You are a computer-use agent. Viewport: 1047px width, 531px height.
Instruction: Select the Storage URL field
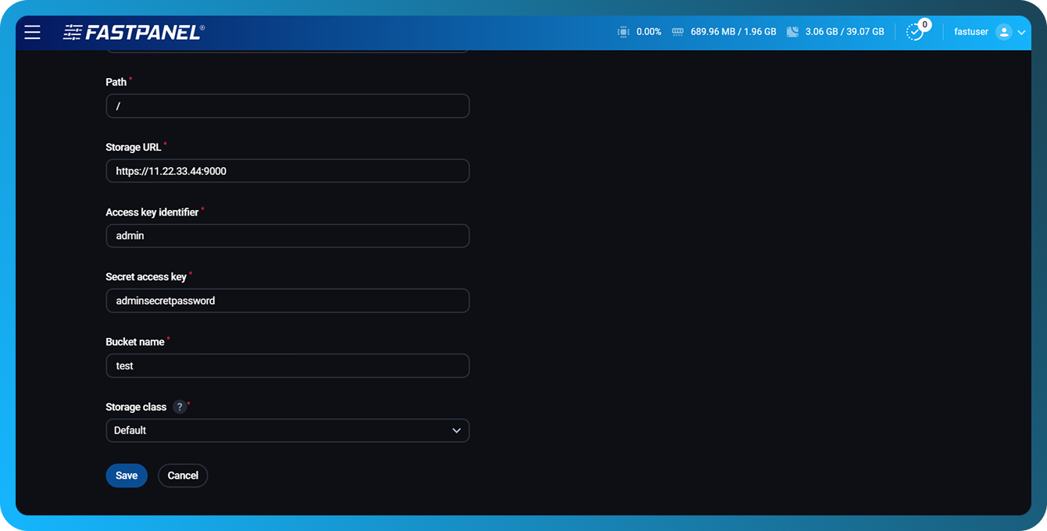pos(288,170)
